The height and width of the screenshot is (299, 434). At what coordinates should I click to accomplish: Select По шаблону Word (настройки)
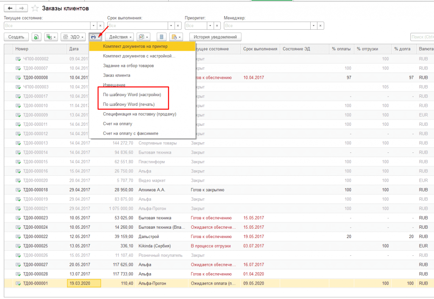click(x=132, y=94)
